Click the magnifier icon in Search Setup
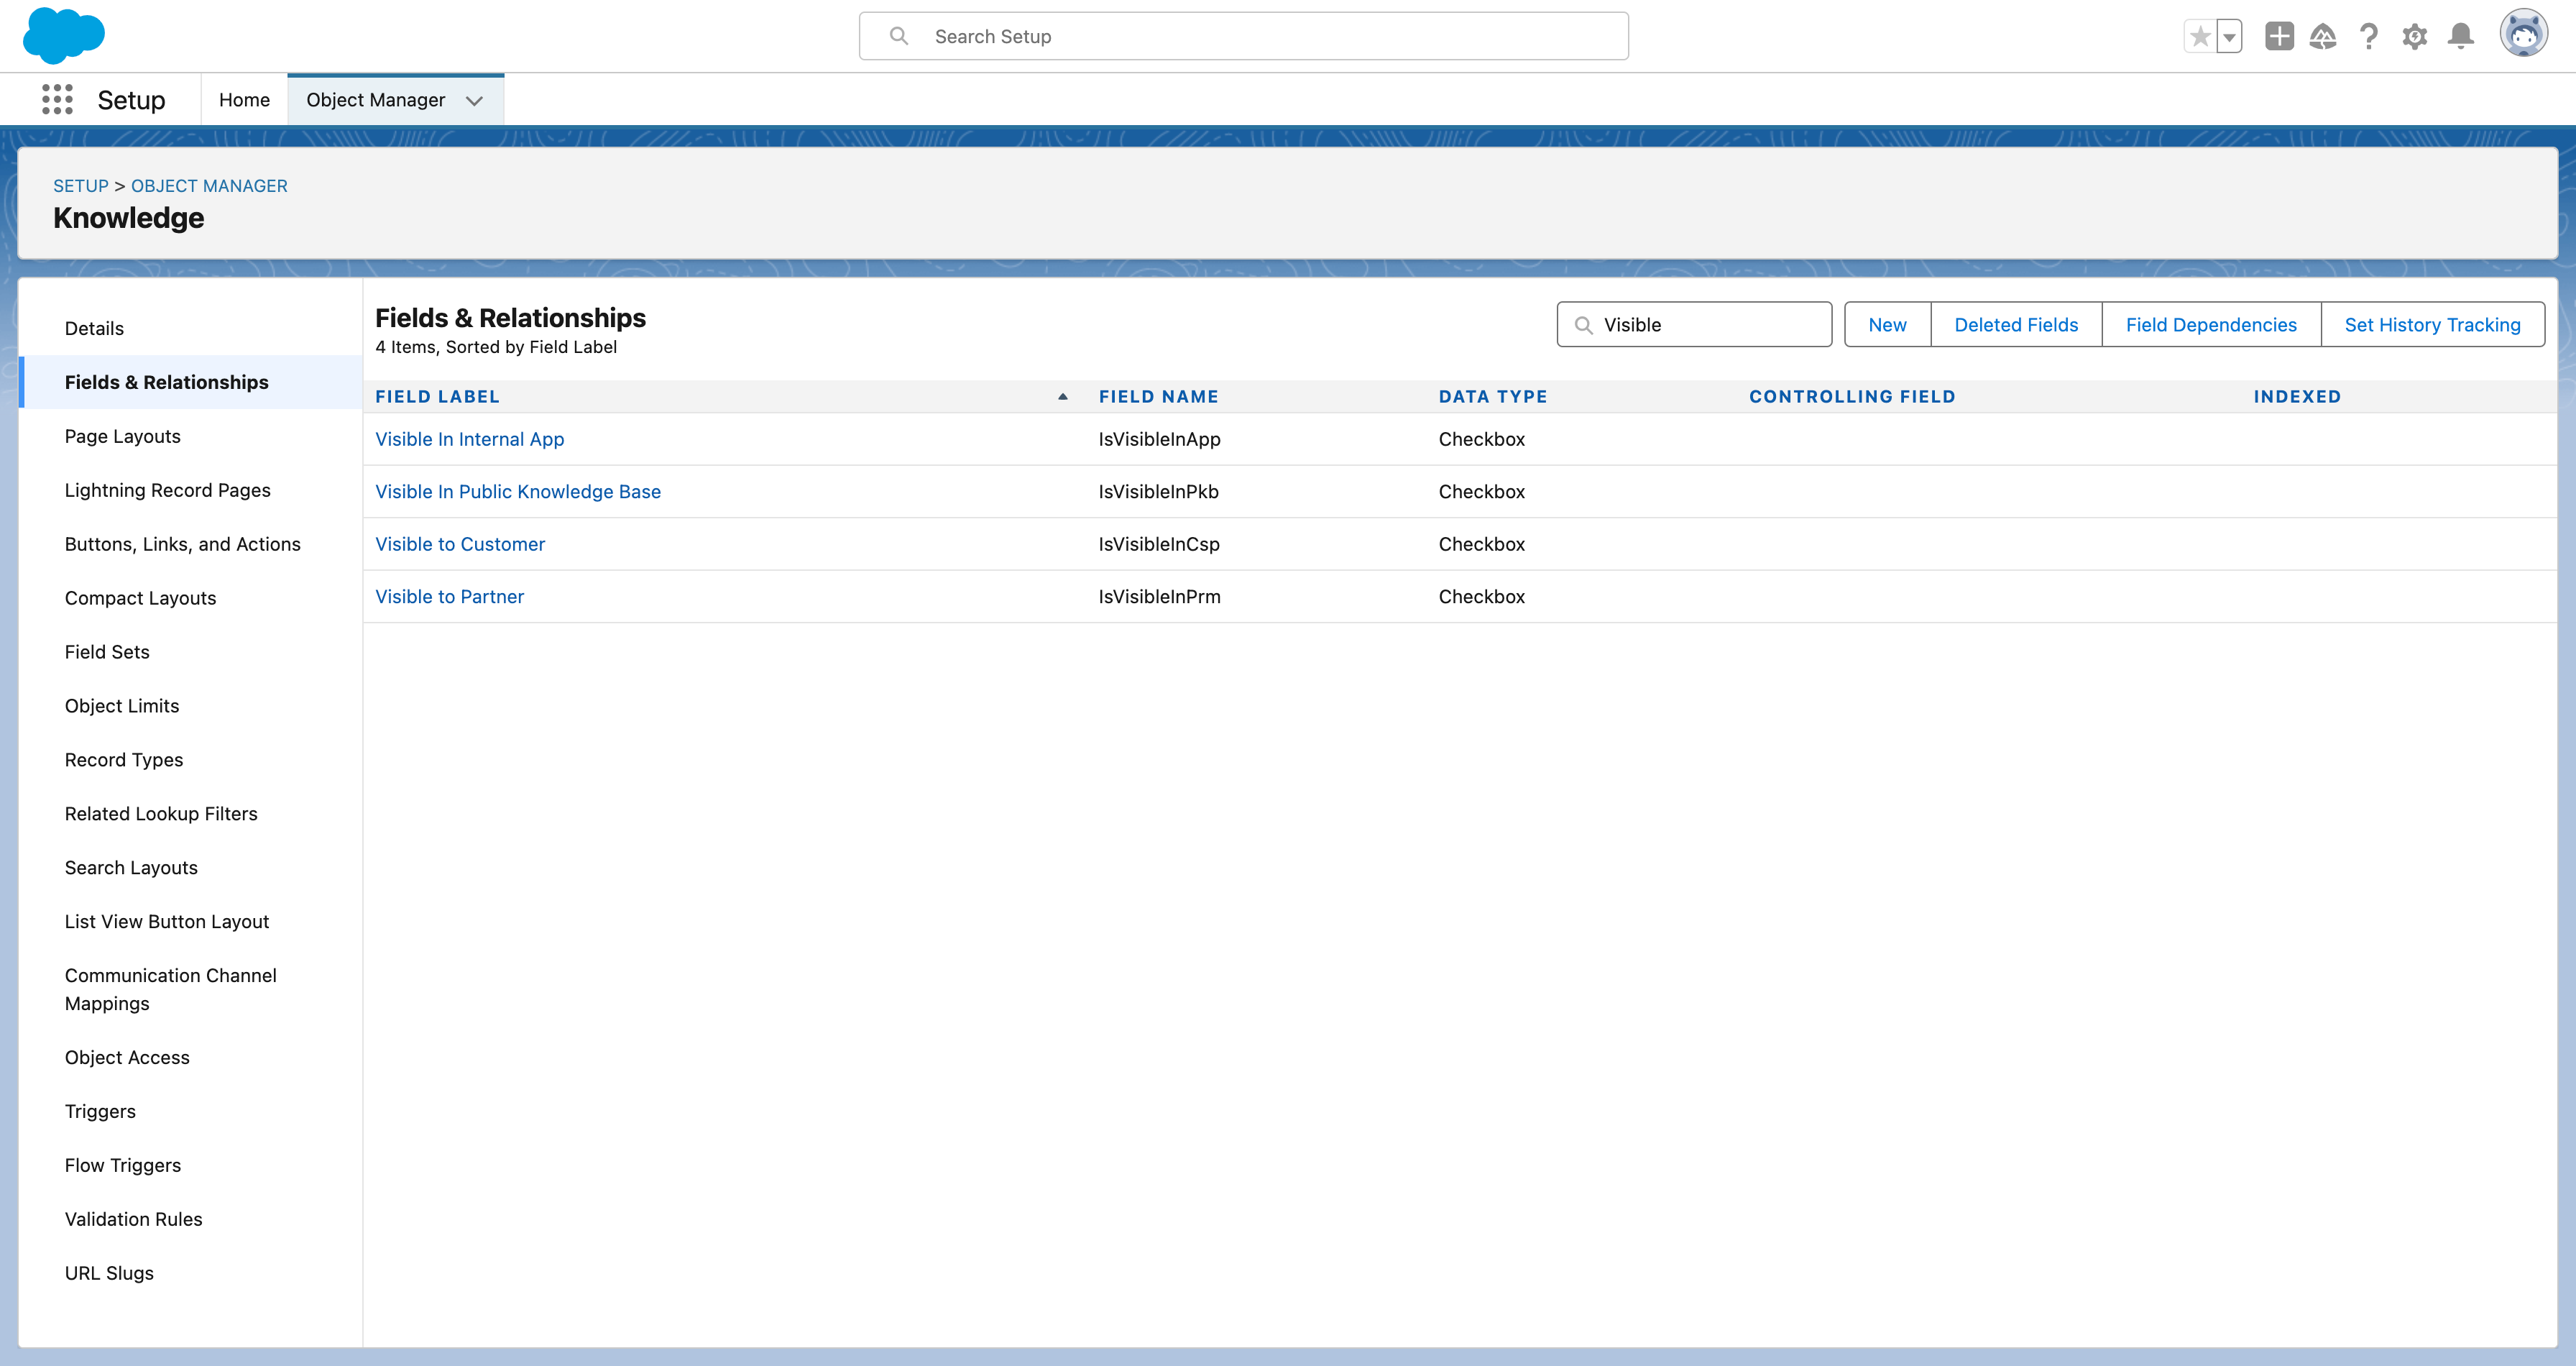The image size is (2576, 1366). pyautogui.click(x=898, y=36)
